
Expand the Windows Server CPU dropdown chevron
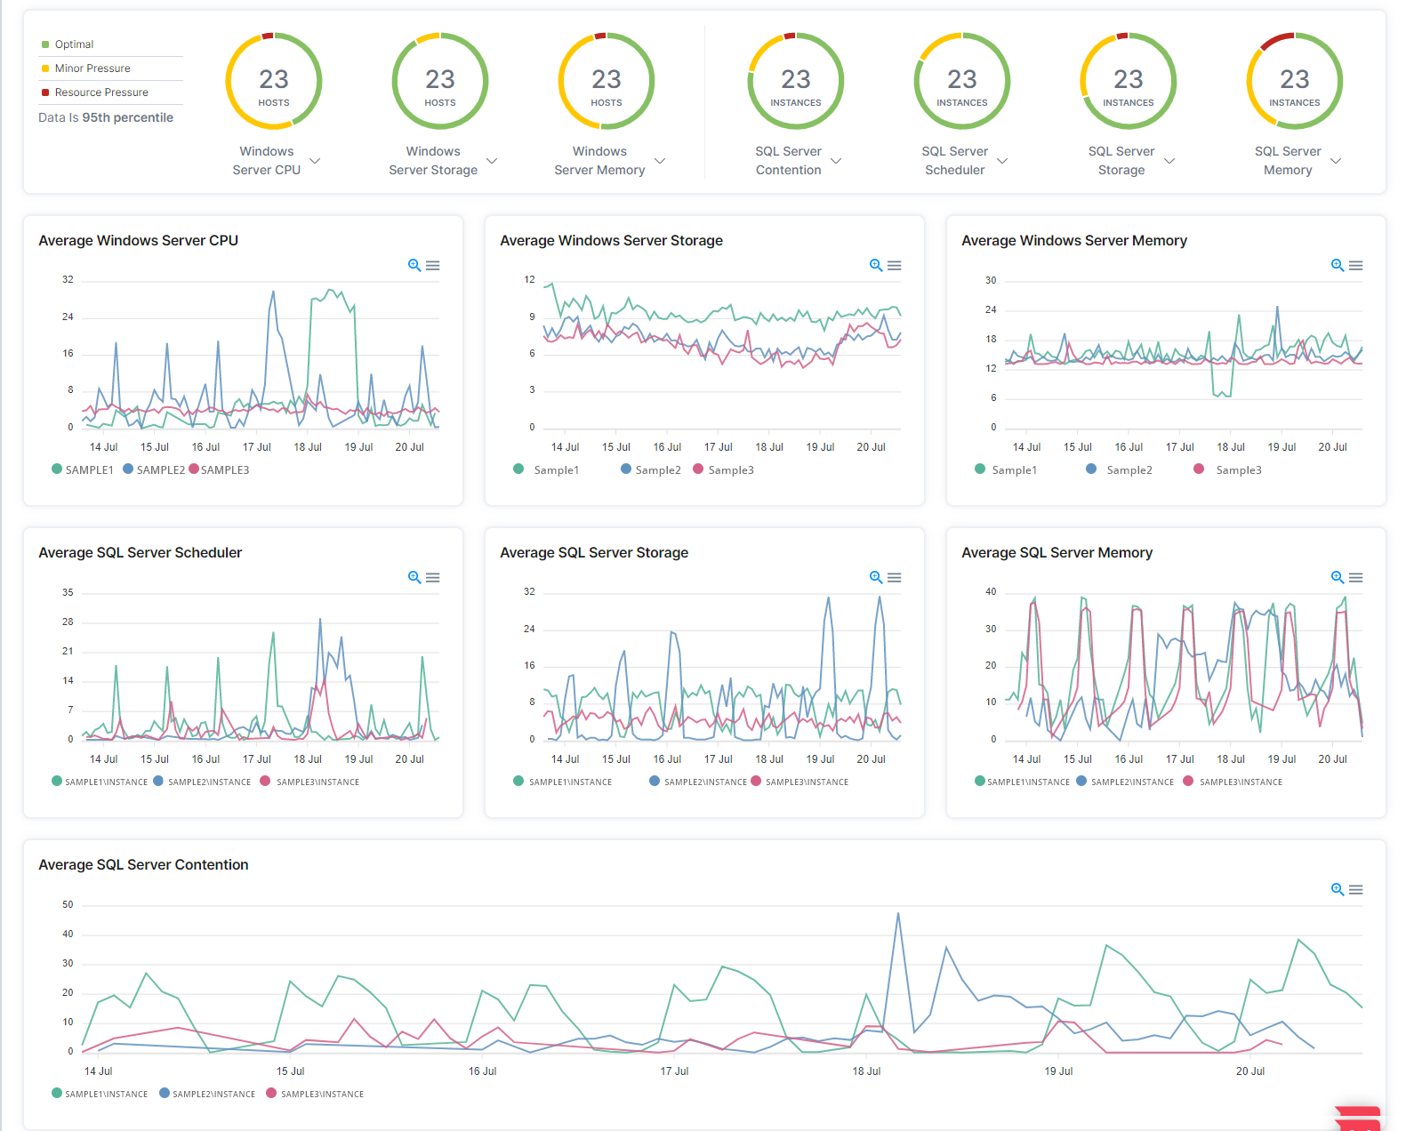[315, 161]
